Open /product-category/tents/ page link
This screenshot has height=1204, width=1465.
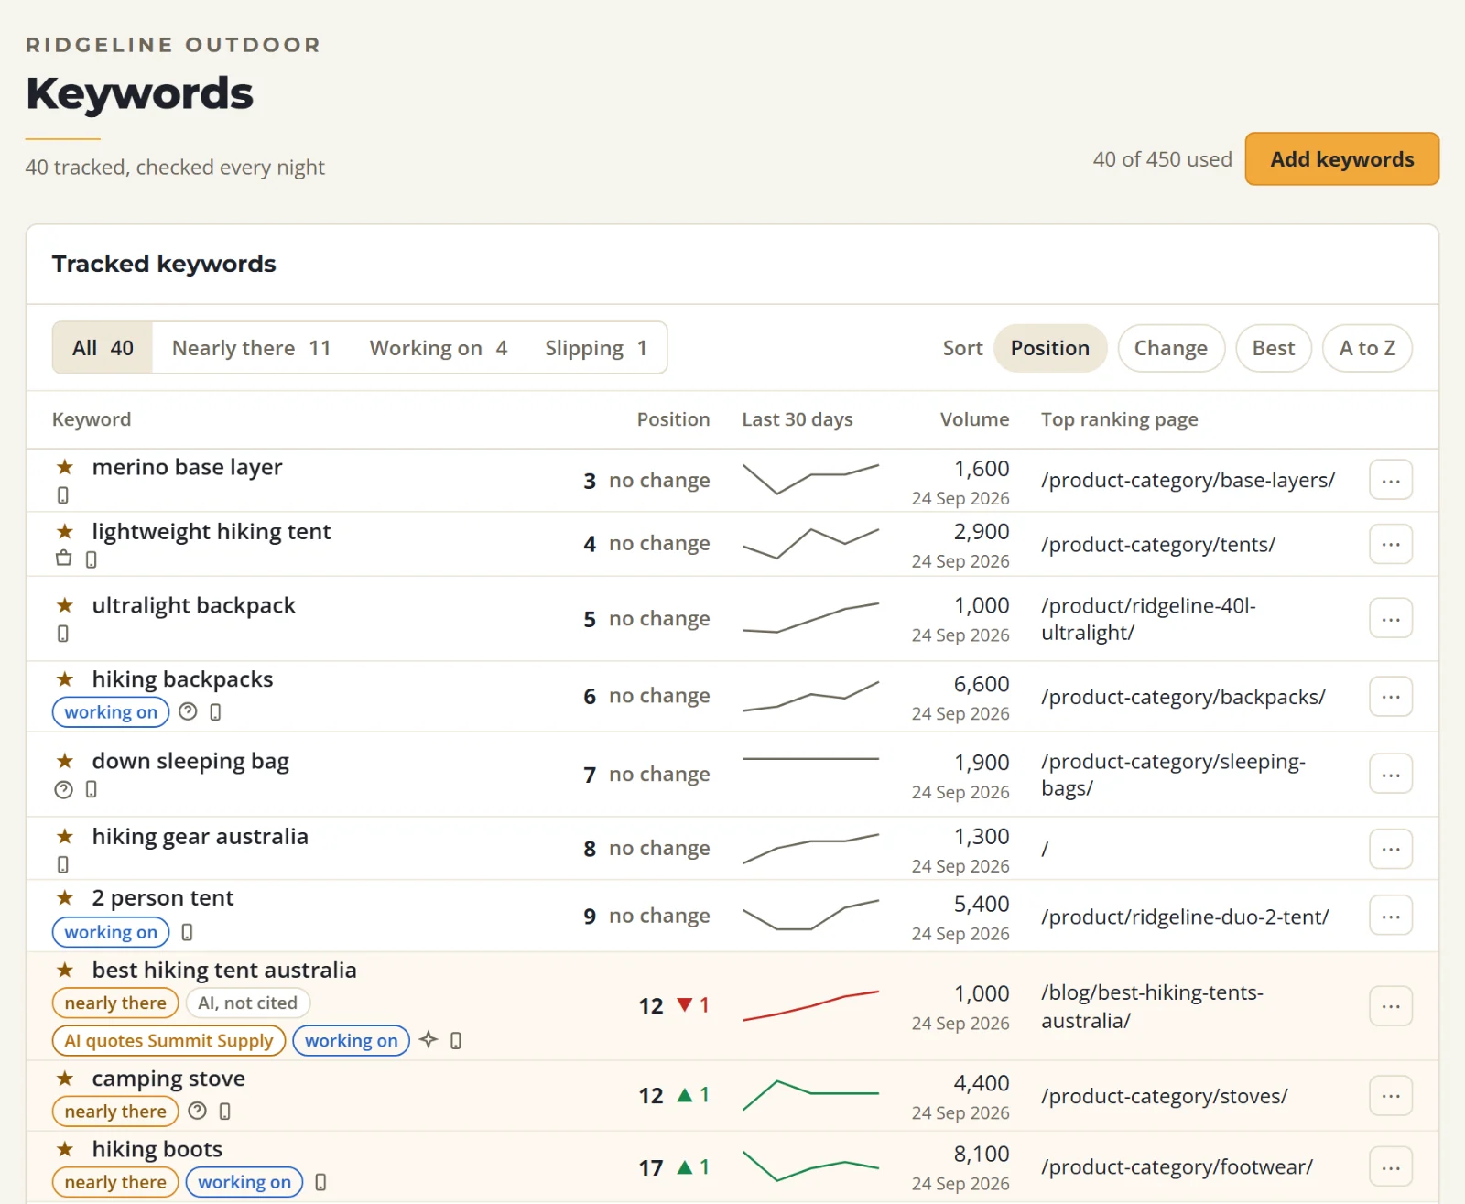tap(1158, 545)
